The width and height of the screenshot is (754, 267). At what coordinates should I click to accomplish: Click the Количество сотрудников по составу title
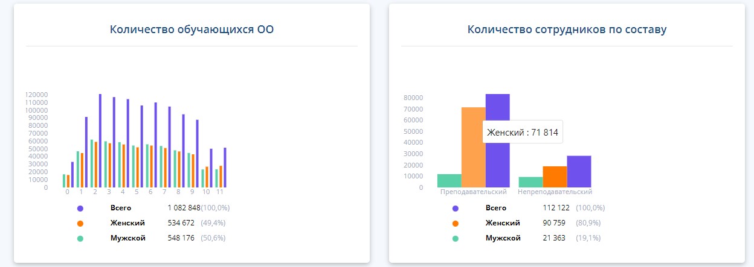click(567, 30)
